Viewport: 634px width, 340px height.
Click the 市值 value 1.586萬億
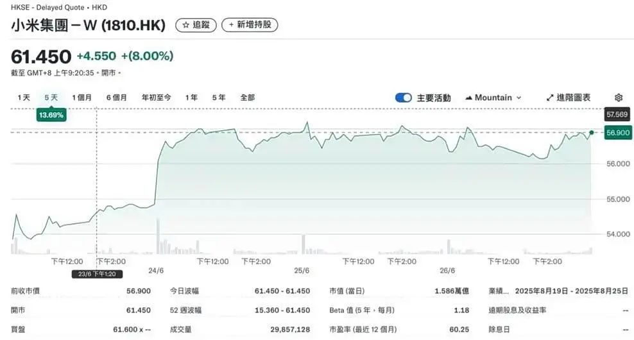pyautogui.click(x=452, y=291)
